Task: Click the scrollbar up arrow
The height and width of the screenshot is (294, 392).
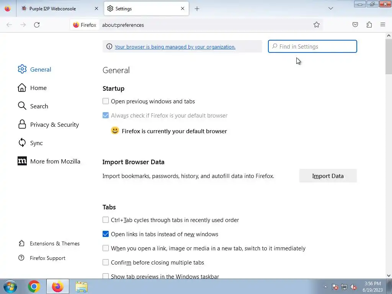Action: click(389, 36)
